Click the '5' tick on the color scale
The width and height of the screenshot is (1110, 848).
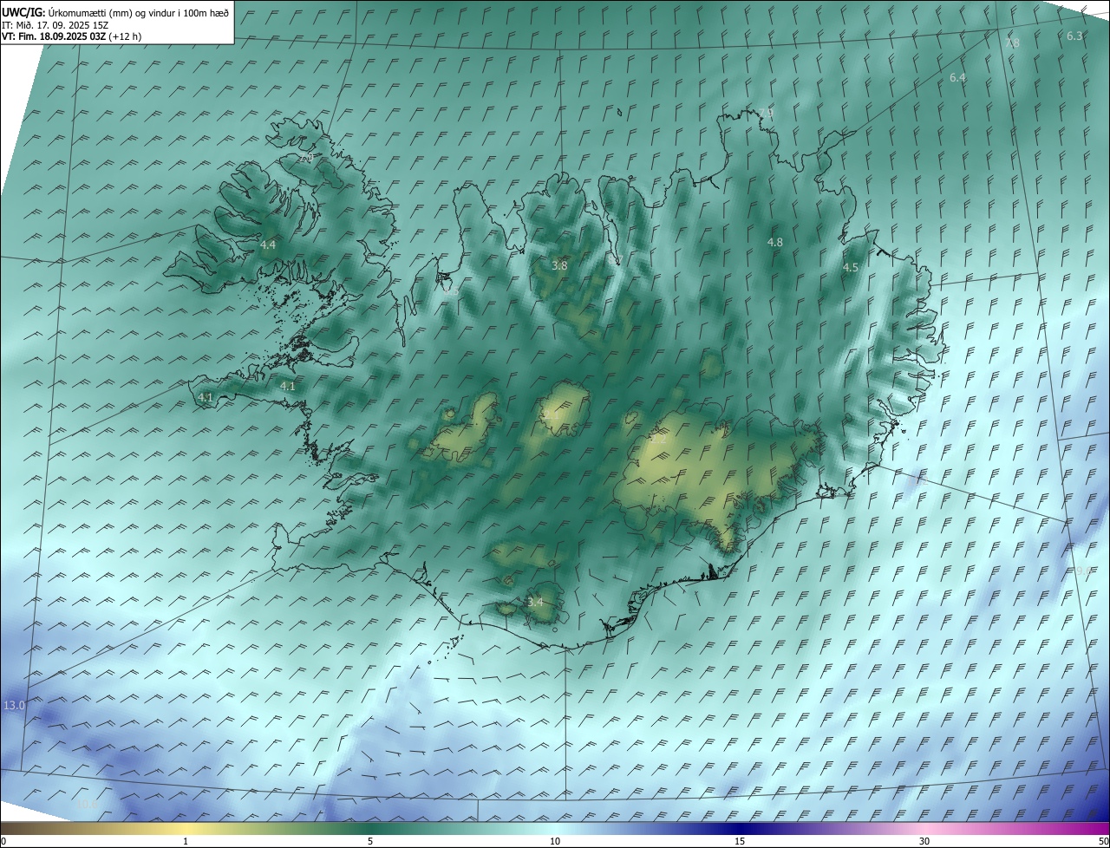(370, 841)
